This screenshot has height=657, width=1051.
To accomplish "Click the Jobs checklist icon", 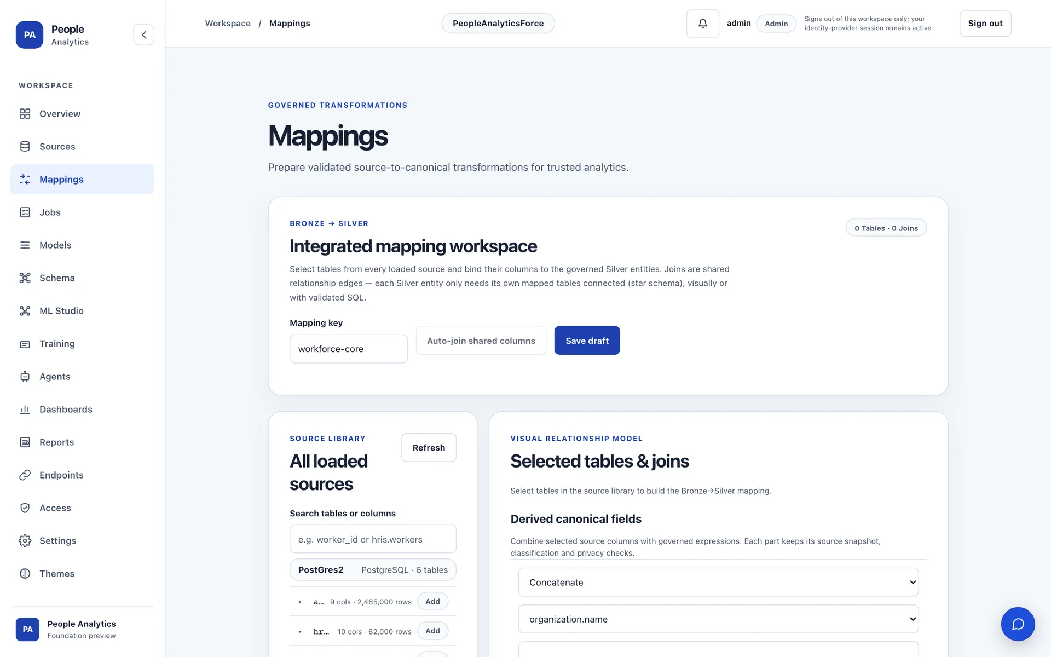I will [25, 212].
